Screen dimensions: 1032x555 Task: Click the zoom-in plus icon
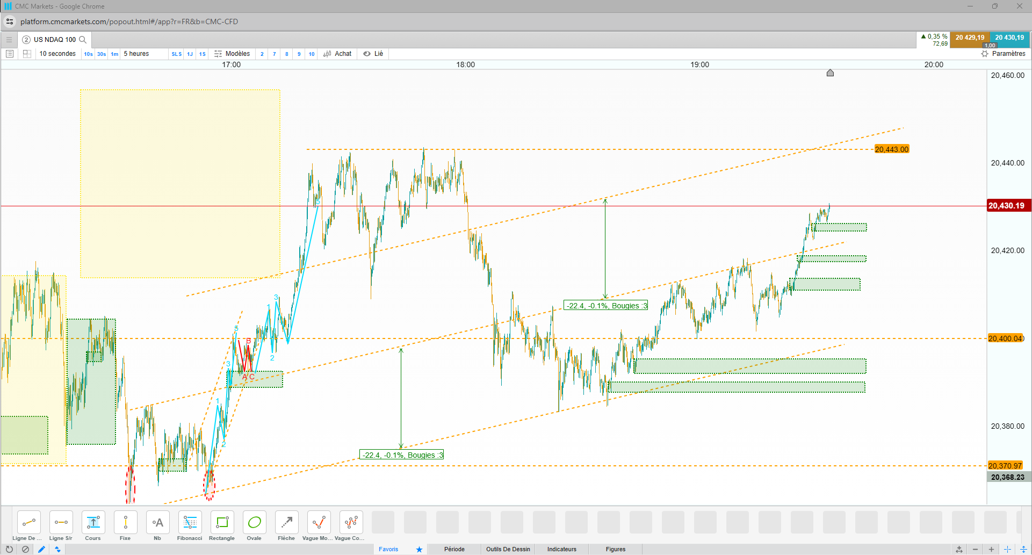pos(991,549)
